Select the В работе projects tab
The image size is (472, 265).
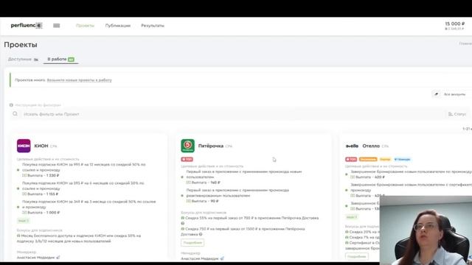[60, 59]
